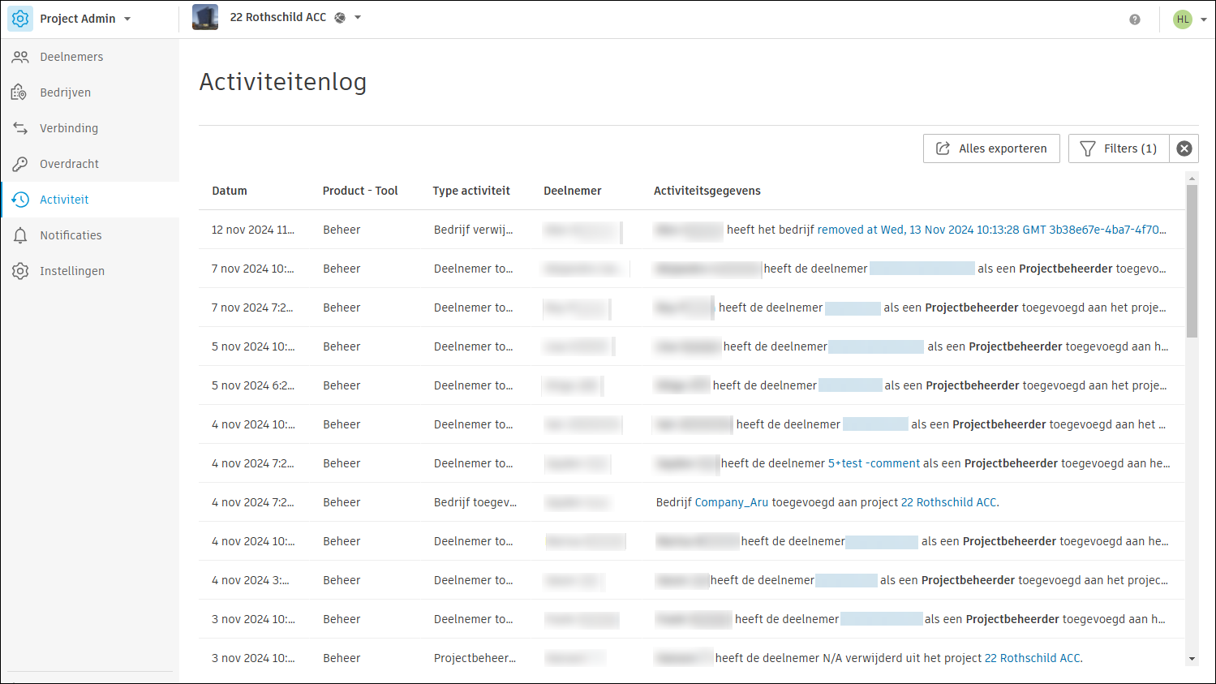This screenshot has width=1216, height=684.
Task: Click the Project Admin gear icon
Action: coord(20,19)
